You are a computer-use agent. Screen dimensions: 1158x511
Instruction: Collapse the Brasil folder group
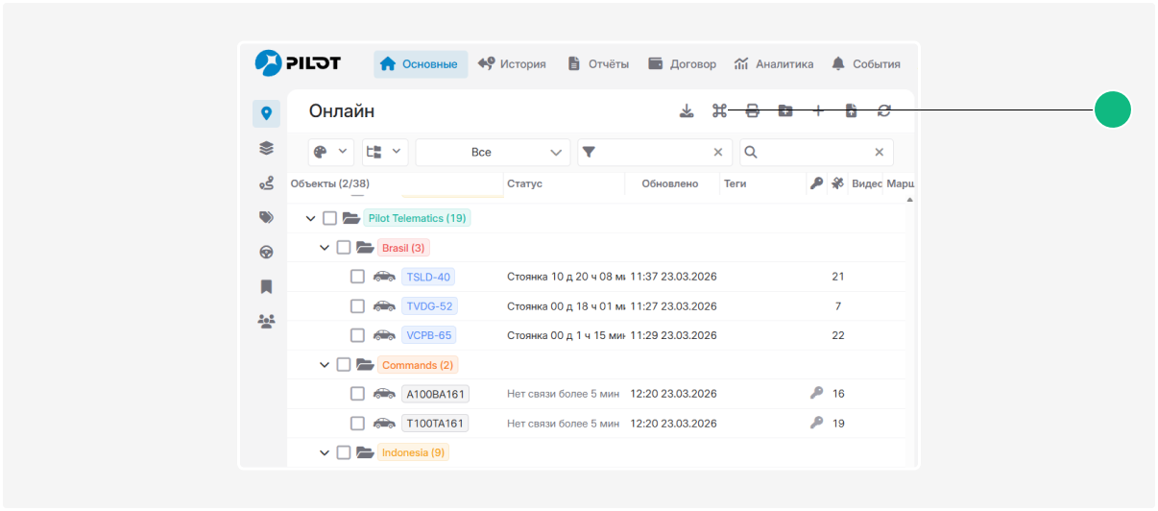325,248
